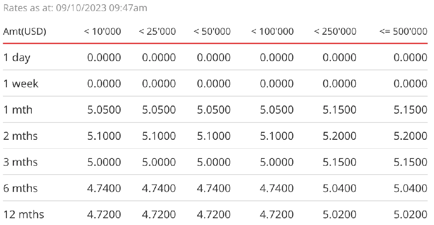Select the '1 week' row label
Screen dimensions: 434x225
point(21,83)
